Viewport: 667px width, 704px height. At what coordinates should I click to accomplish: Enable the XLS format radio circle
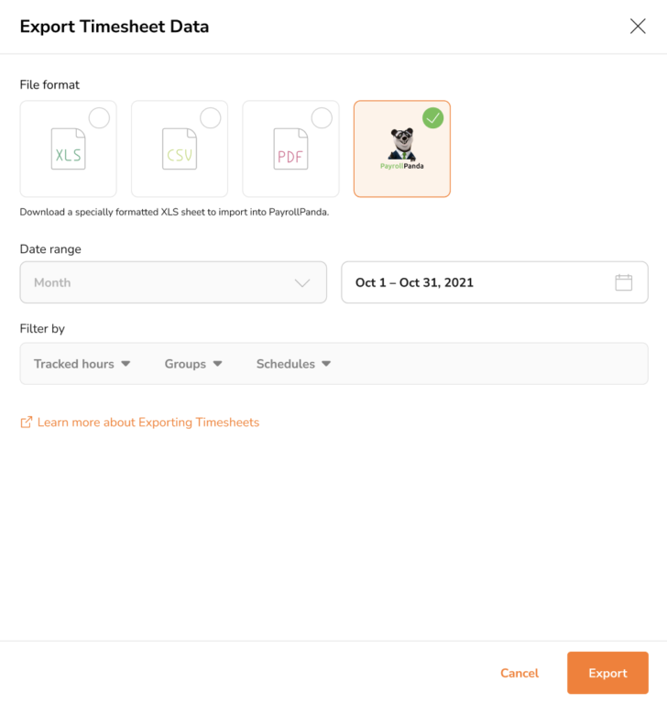tap(99, 118)
